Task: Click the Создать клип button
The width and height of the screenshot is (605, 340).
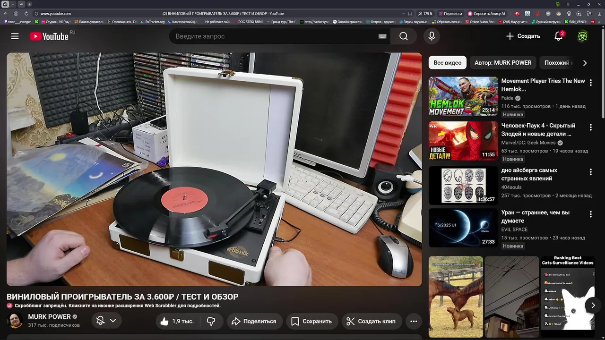Action: coord(371,321)
